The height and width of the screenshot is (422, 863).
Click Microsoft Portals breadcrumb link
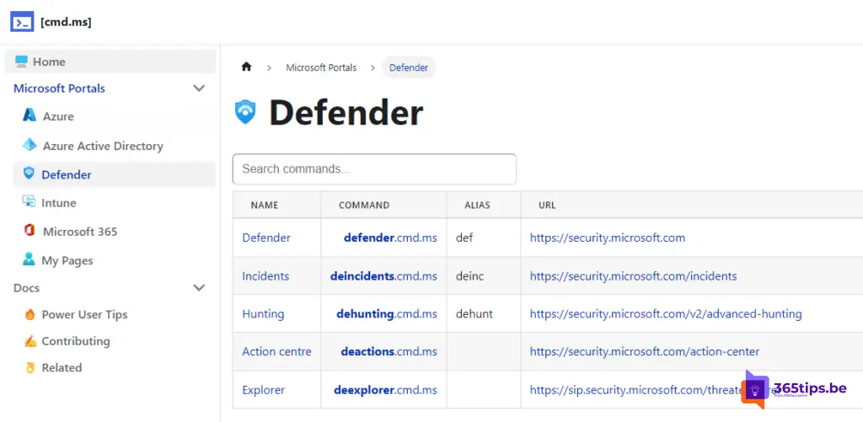321,67
